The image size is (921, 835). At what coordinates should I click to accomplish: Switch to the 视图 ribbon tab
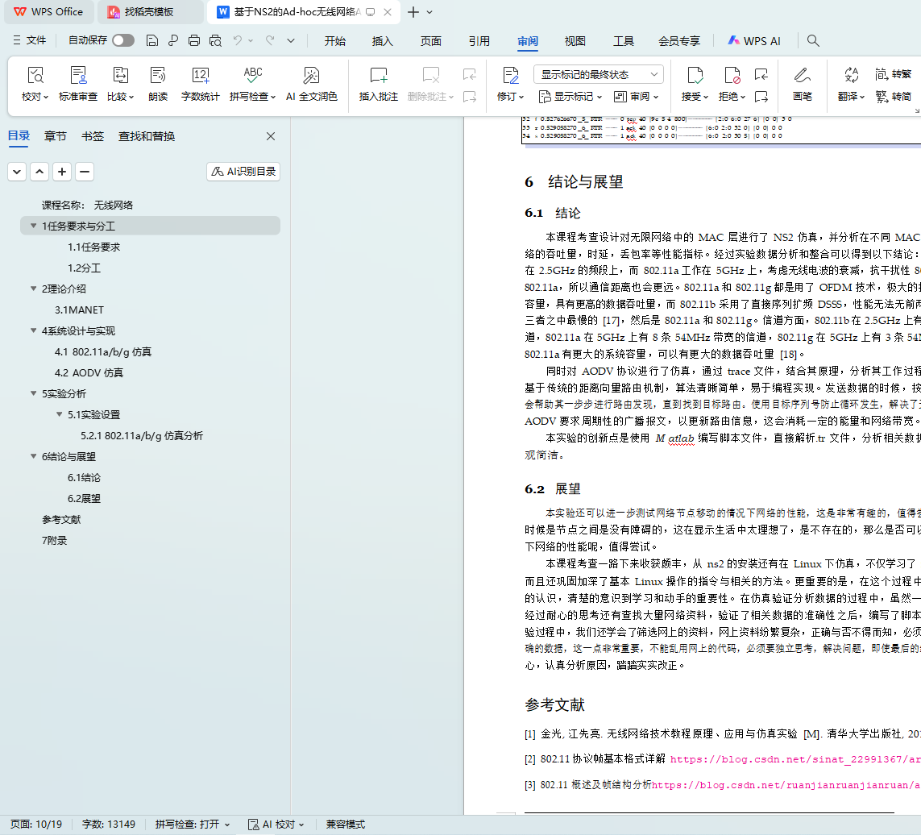coord(575,41)
